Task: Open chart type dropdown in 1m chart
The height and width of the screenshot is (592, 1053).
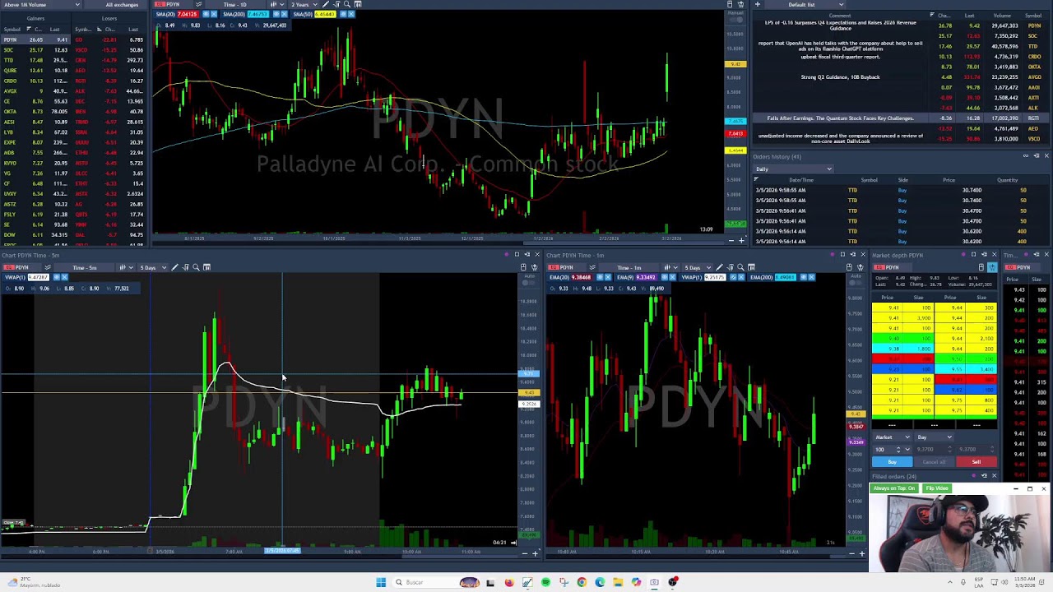Action: coord(670,267)
